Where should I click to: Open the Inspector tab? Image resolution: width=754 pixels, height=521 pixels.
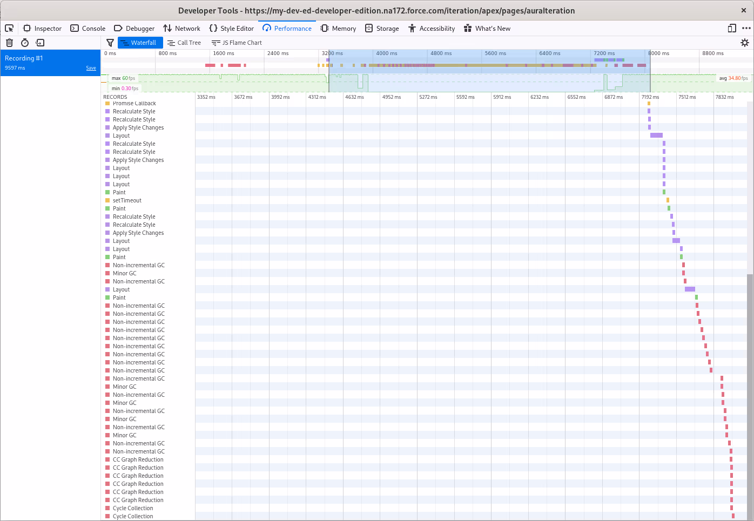42,28
